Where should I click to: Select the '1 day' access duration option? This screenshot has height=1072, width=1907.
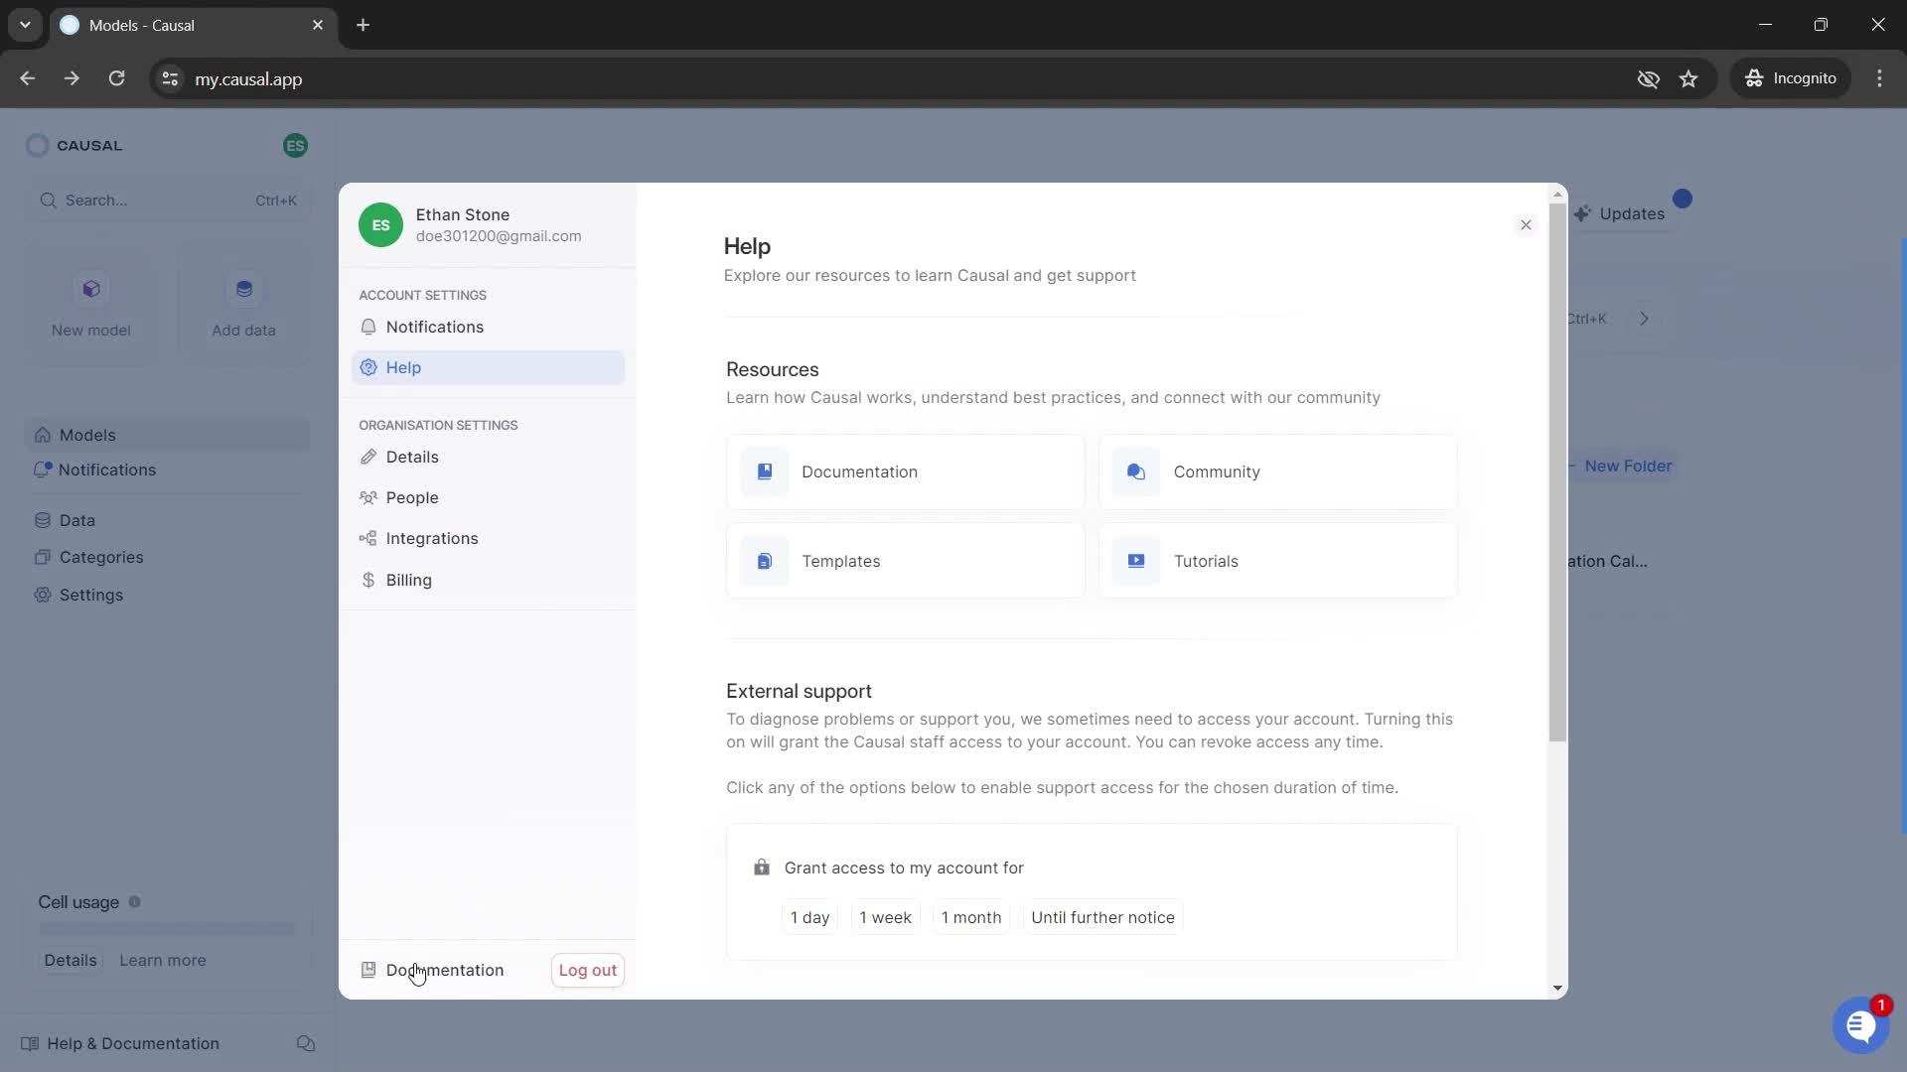coord(809,916)
